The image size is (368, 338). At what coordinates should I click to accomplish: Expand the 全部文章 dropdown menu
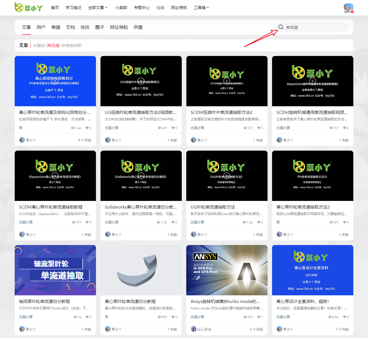point(98,8)
